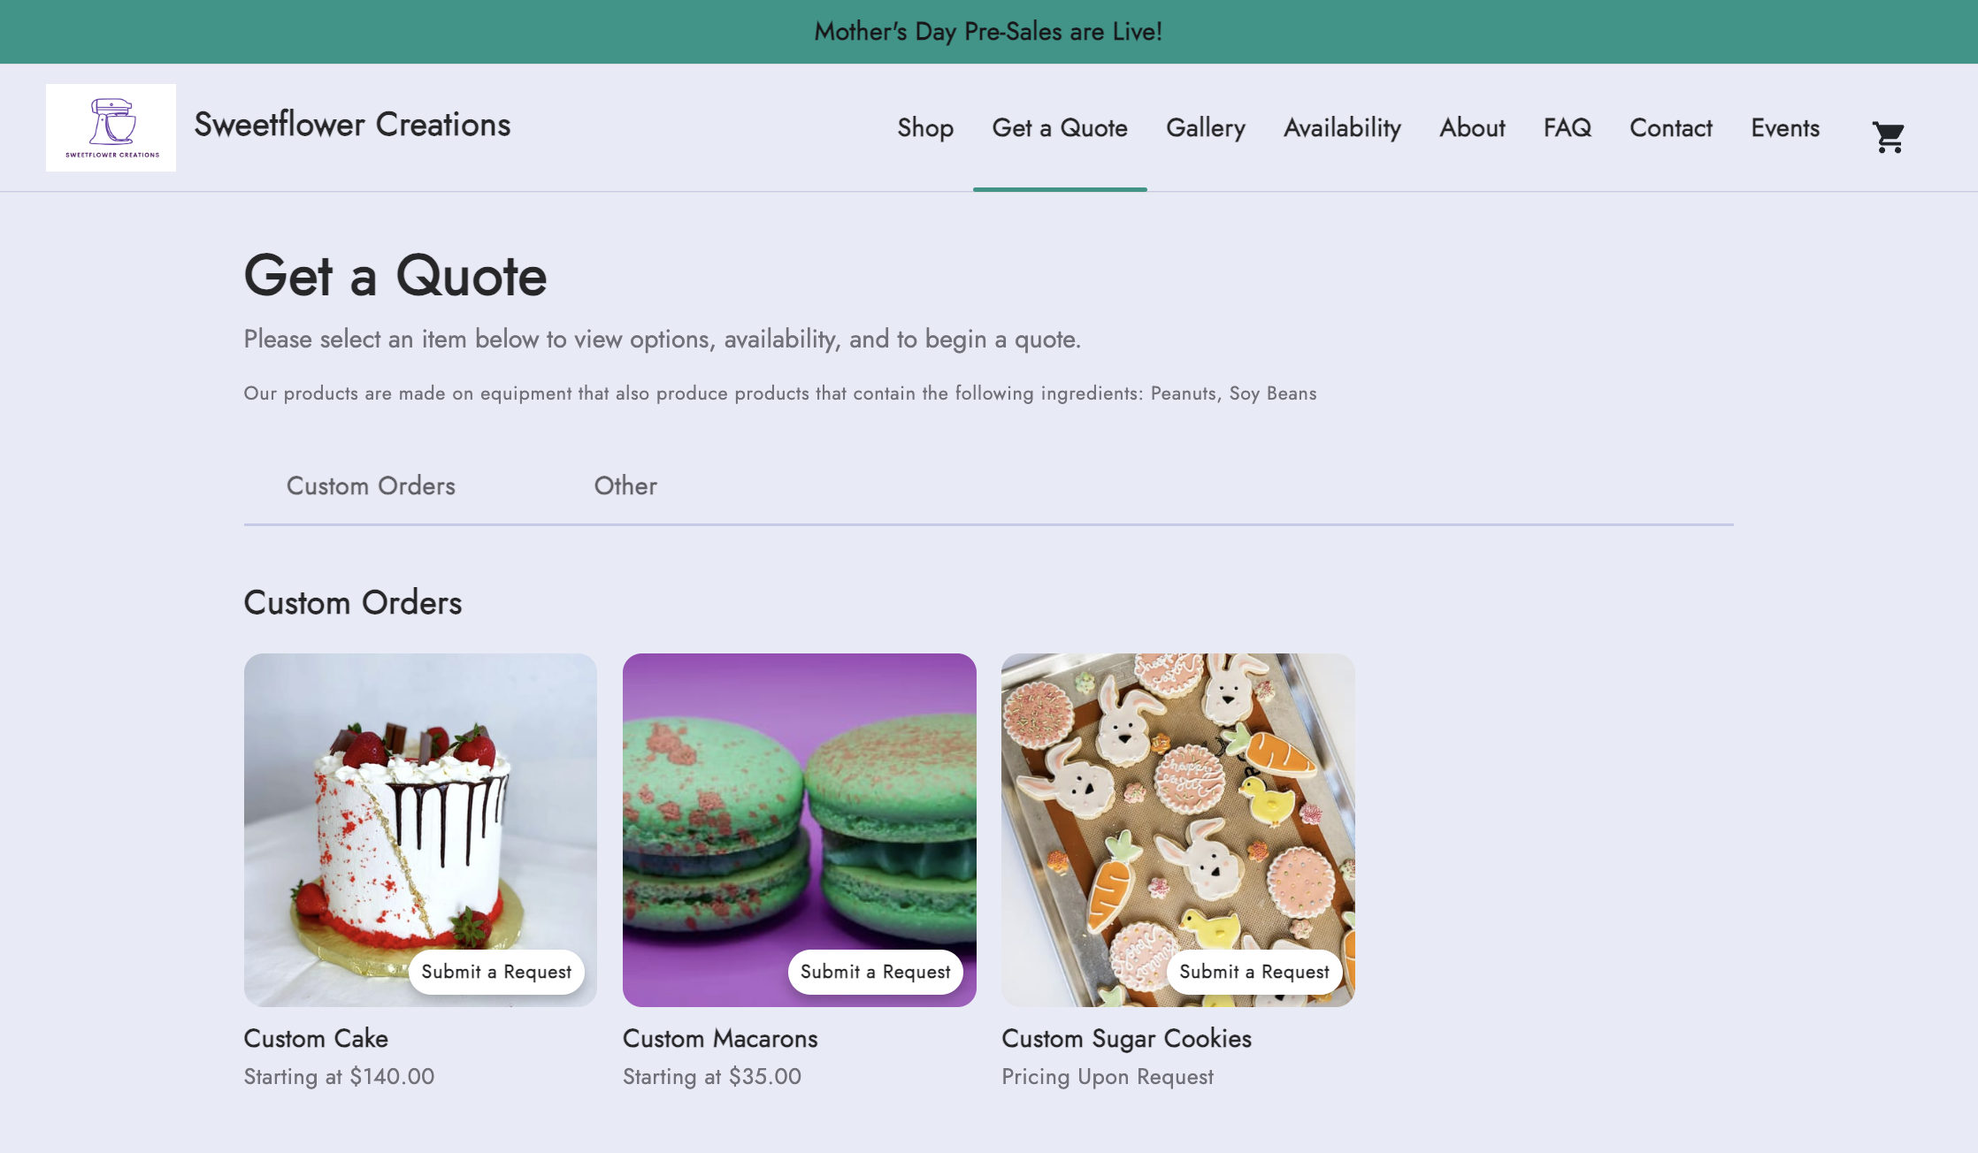Open the shopping cart icon
The height and width of the screenshot is (1153, 1978).
(1888, 137)
